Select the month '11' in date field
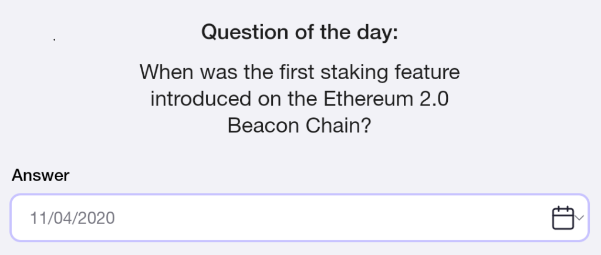This screenshot has height=255, width=601. (x=38, y=219)
